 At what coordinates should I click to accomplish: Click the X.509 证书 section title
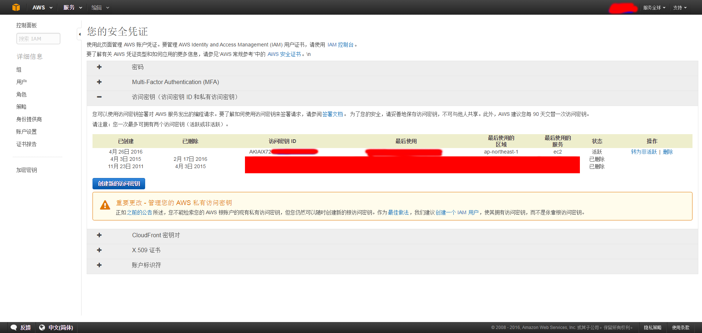pyautogui.click(x=146, y=250)
